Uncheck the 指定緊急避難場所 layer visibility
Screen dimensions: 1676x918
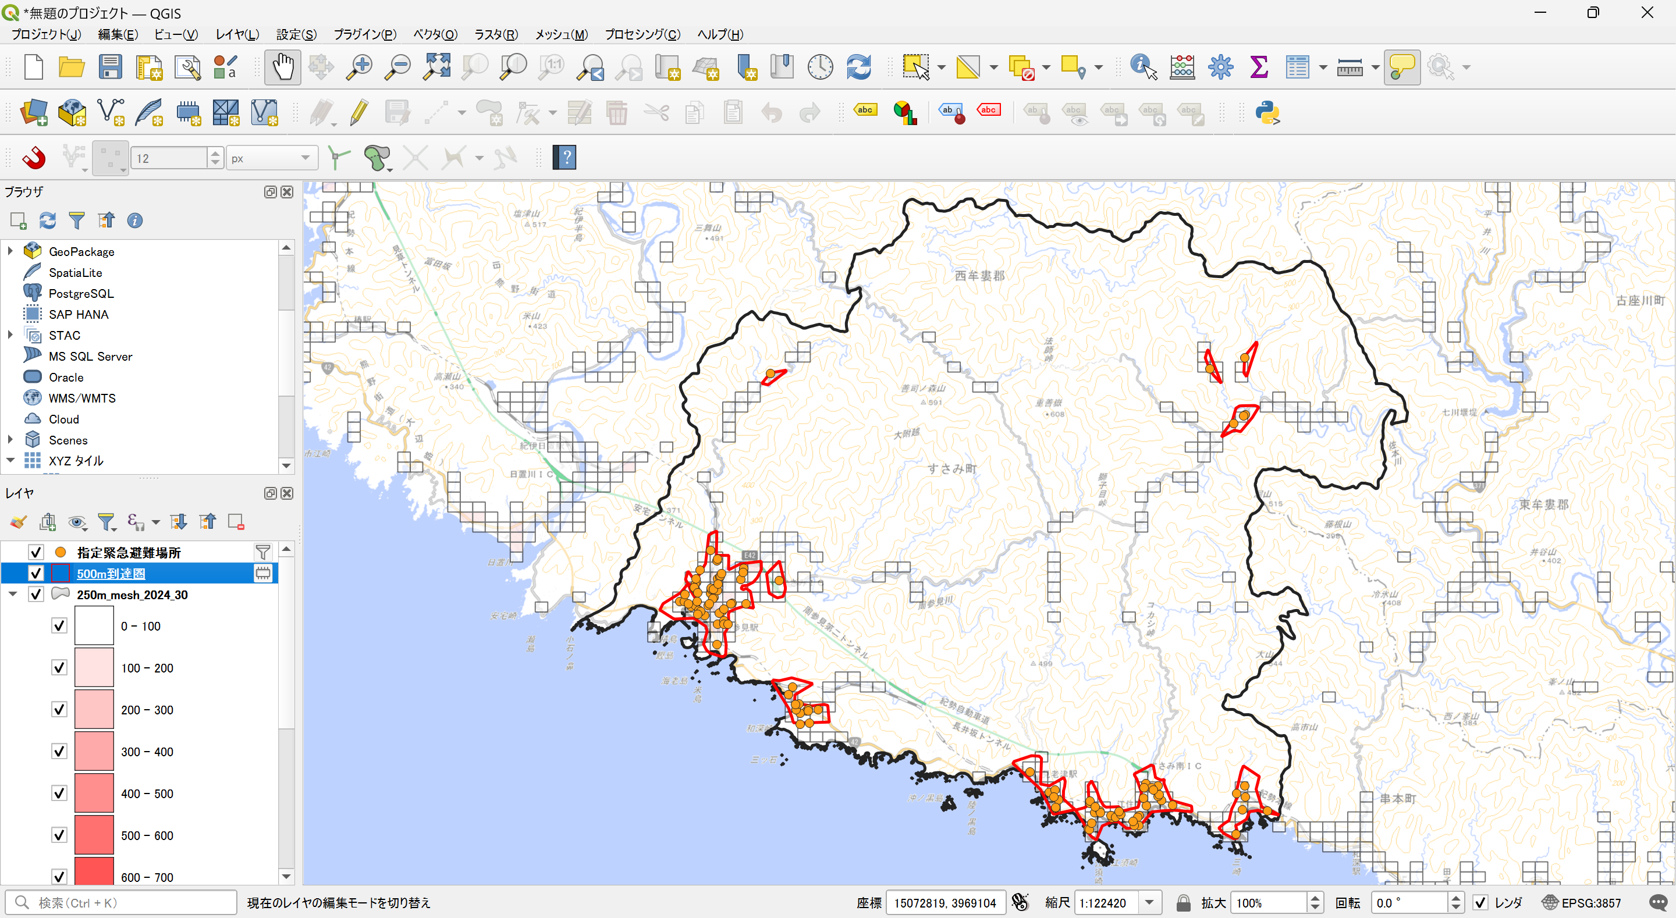tap(35, 552)
